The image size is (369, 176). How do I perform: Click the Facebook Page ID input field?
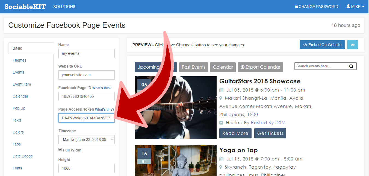pos(87,96)
